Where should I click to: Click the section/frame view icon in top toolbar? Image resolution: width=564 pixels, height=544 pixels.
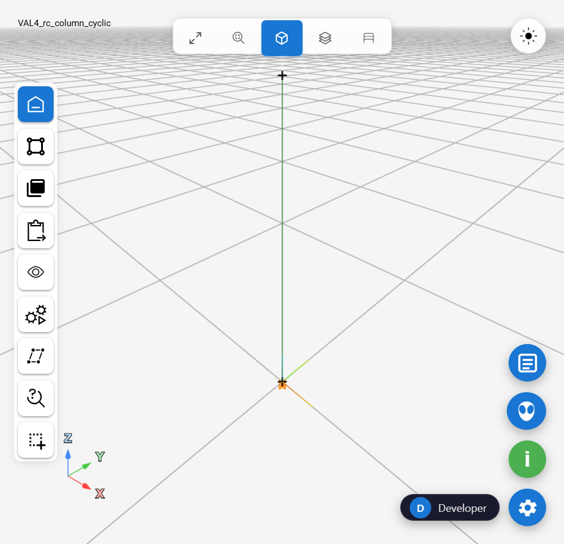368,38
